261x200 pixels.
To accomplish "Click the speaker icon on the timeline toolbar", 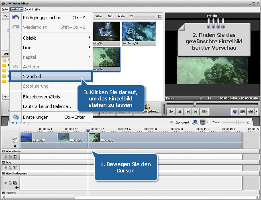I will pyautogui.click(x=195, y=122).
